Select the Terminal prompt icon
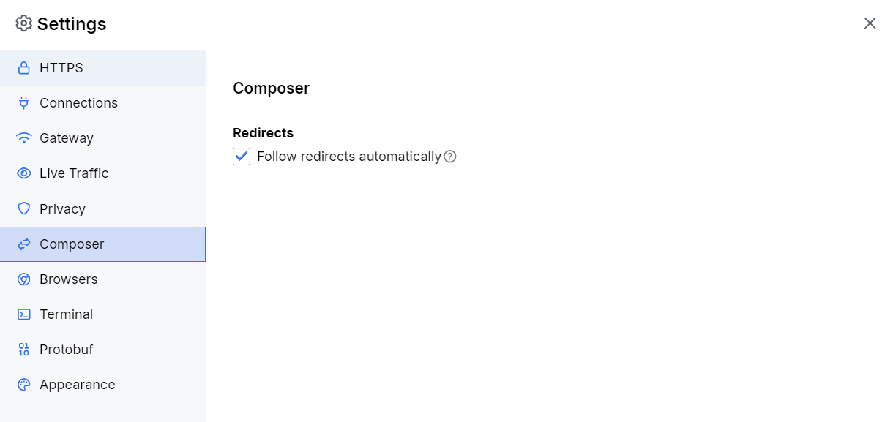 click(x=23, y=314)
